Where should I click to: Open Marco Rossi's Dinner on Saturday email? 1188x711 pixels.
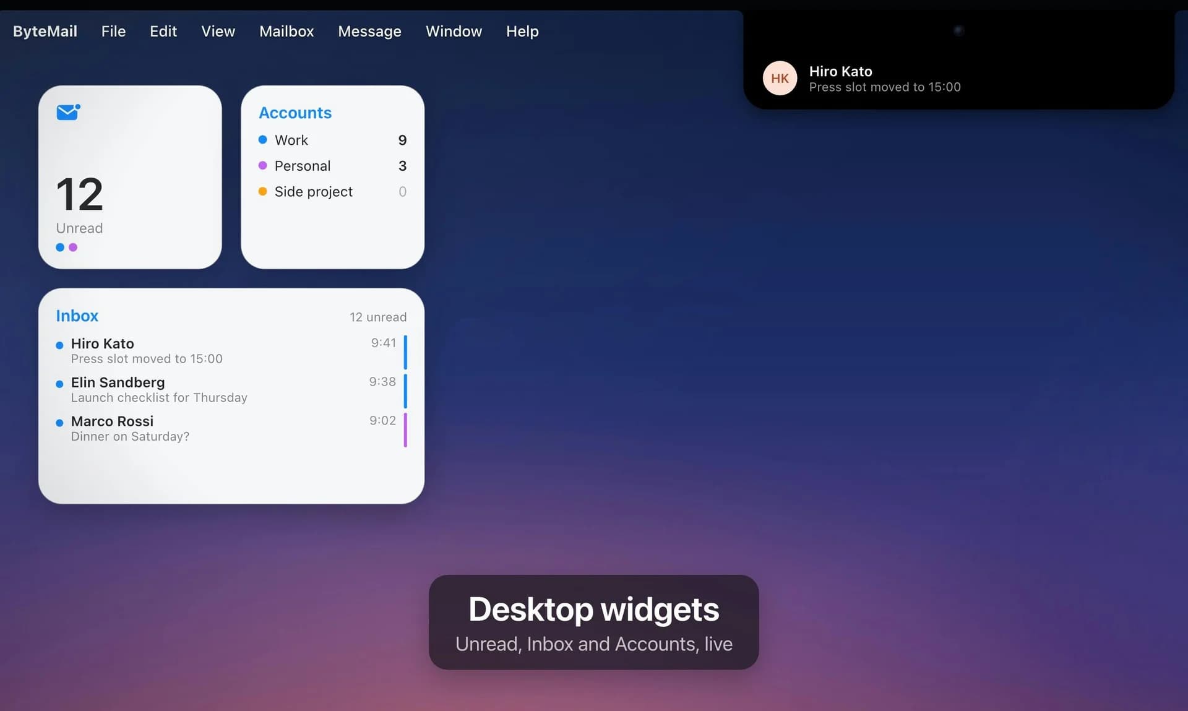coord(231,429)
